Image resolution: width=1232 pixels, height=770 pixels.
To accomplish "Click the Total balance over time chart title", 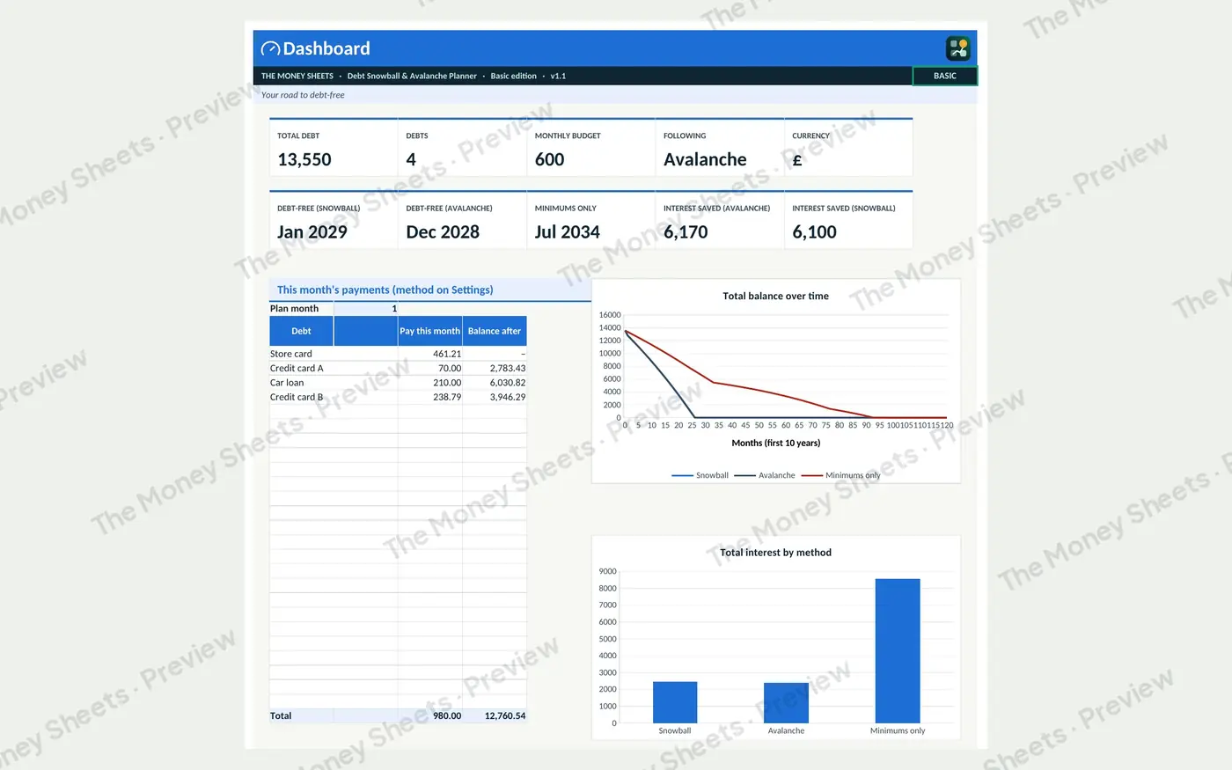I will pyautogui.click(x=775, y=297).
